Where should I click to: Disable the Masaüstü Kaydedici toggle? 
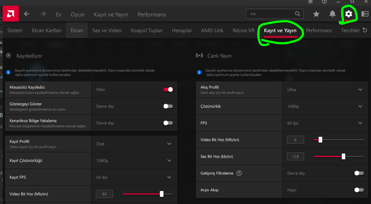click(168, 89)
